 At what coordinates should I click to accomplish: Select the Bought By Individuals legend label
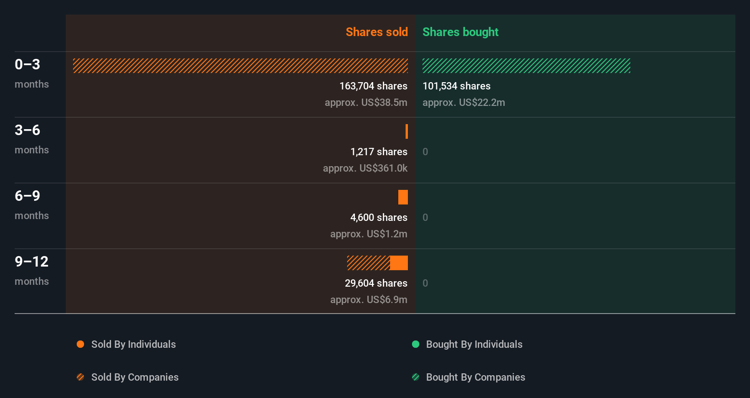click(x=474, y=344)
